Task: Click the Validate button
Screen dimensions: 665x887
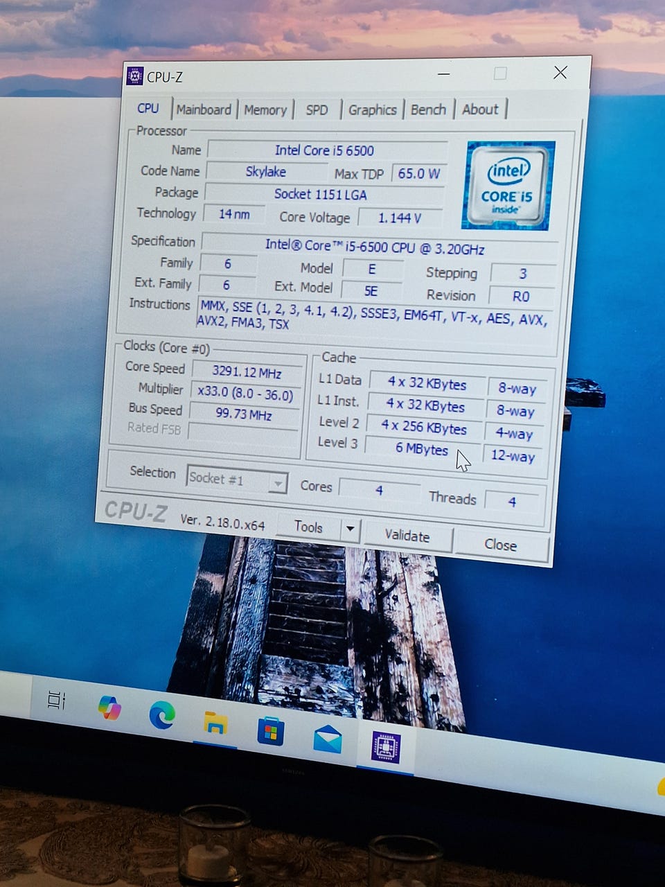Action: pos(407,536)
